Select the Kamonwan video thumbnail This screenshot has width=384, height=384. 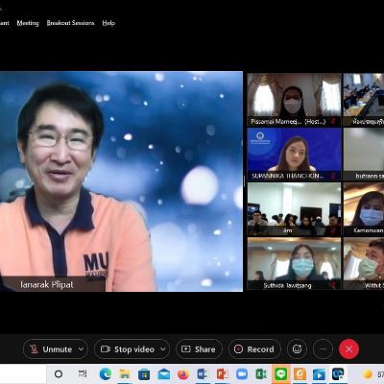pyautogui.click(x=364, y=209)
